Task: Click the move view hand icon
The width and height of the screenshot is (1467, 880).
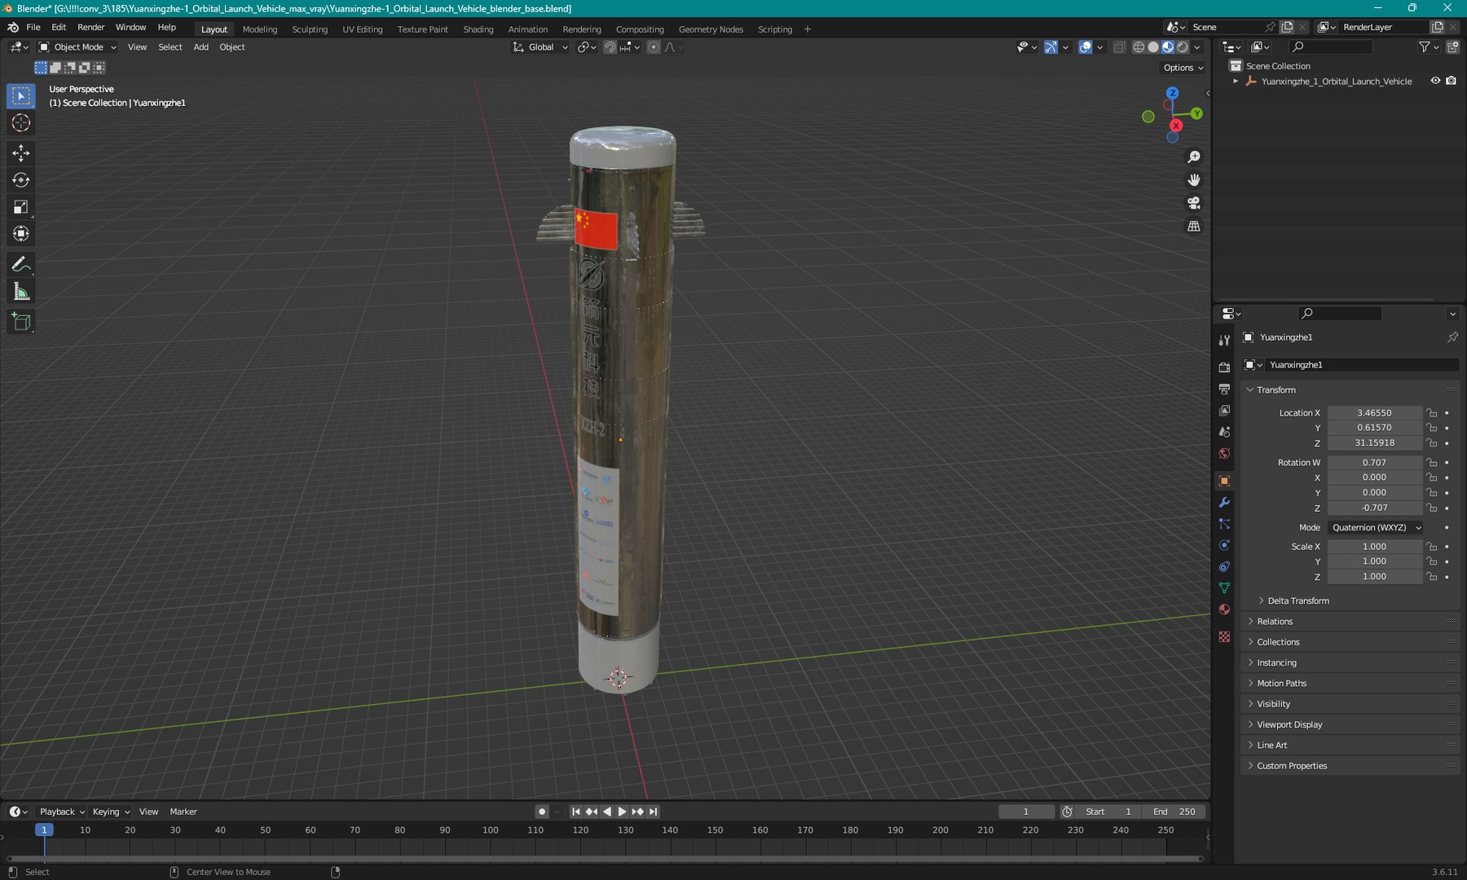Action: pyautogui.click(x=1194, y=180)
